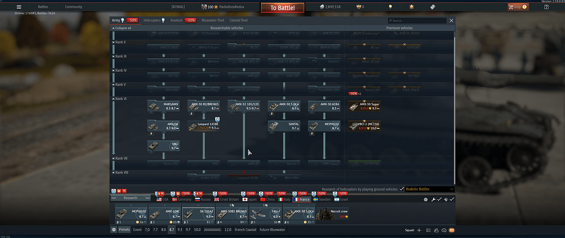The width and height of the screenshot is (565, 238).
Task: Toggle auto-repair checkbox beside wrench
Action: click(439, 200)
